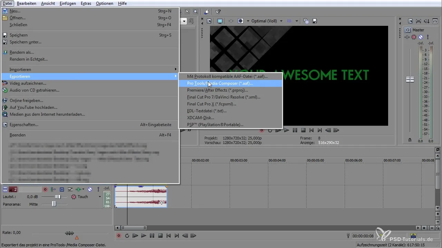Adjust the Panorama pan slider on track 2
This screenshot has width=442, height=248.
[x=54, y=204]
